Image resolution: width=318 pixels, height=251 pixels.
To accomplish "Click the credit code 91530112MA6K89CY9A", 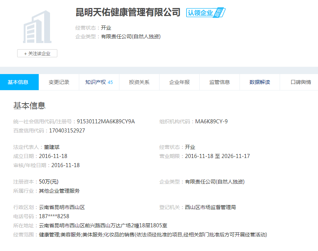I will point(106,121).
